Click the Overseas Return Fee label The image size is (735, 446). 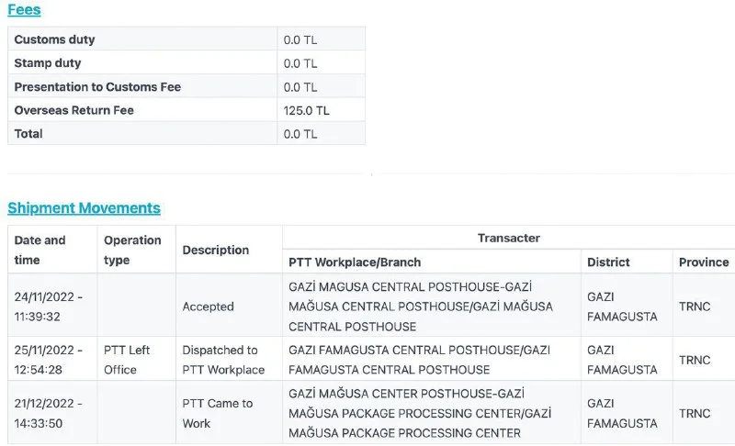click(x=73, y=110)
